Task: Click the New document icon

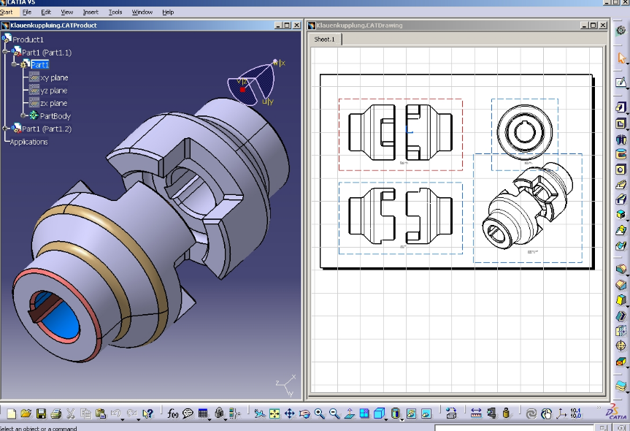Action: click(10, 413)
